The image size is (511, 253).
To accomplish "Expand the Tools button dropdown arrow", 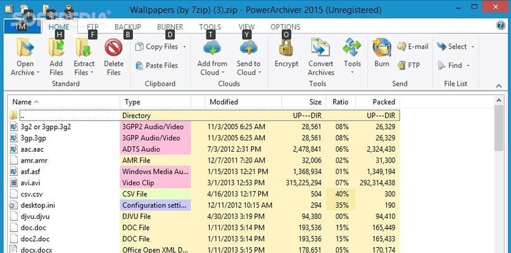I will [x=352, y=72].
